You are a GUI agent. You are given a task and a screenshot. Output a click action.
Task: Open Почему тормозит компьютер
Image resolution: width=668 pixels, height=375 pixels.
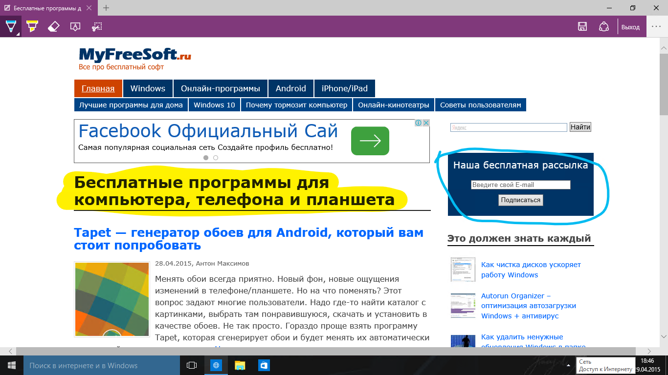click(296, 105)
